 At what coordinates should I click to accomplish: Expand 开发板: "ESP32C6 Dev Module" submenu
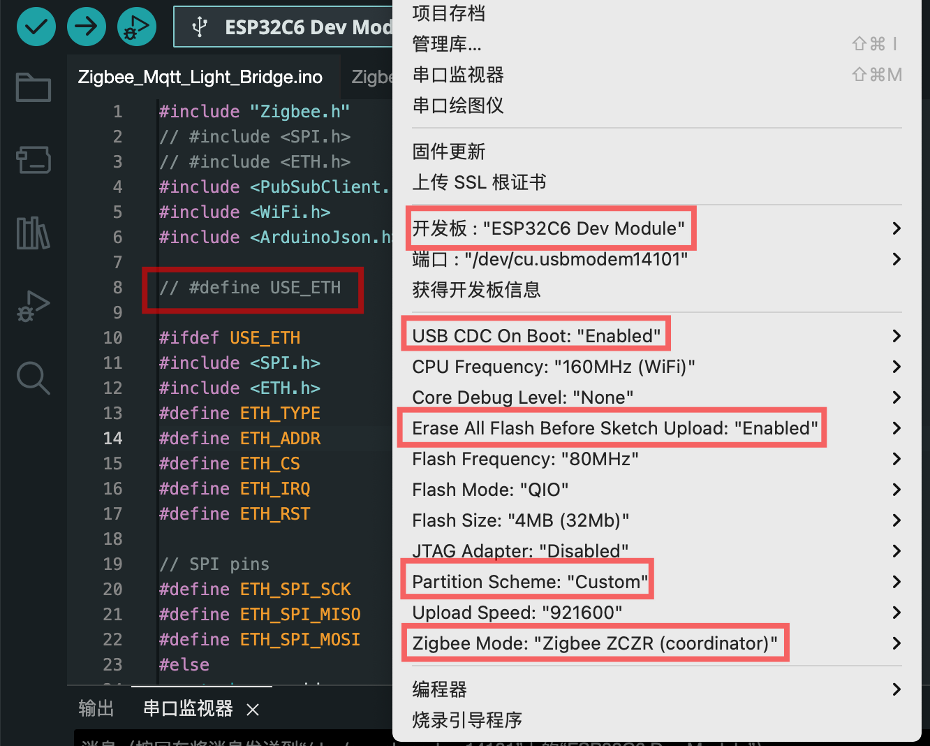pyautogui.click(x=656, y=228)
